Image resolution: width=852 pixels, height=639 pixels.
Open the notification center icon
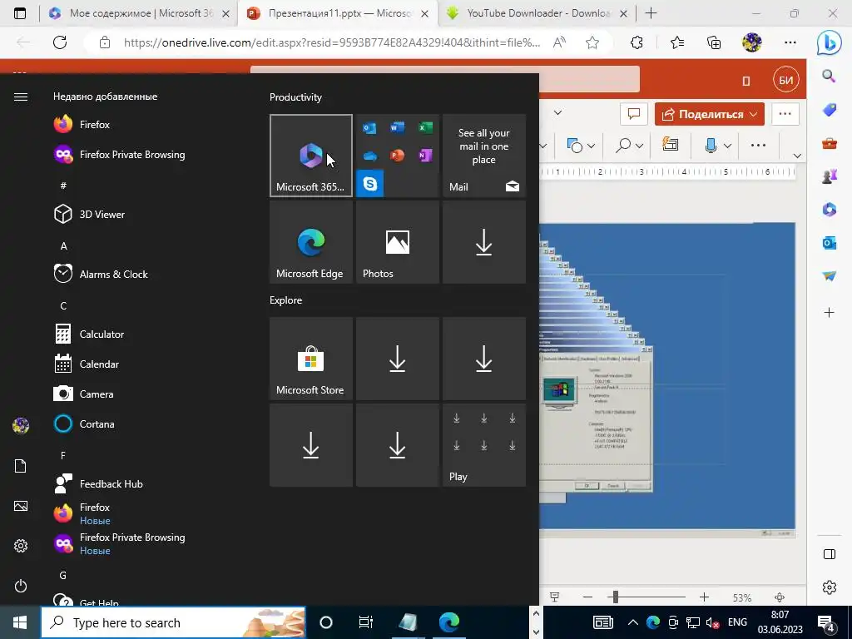coord(826,623)
